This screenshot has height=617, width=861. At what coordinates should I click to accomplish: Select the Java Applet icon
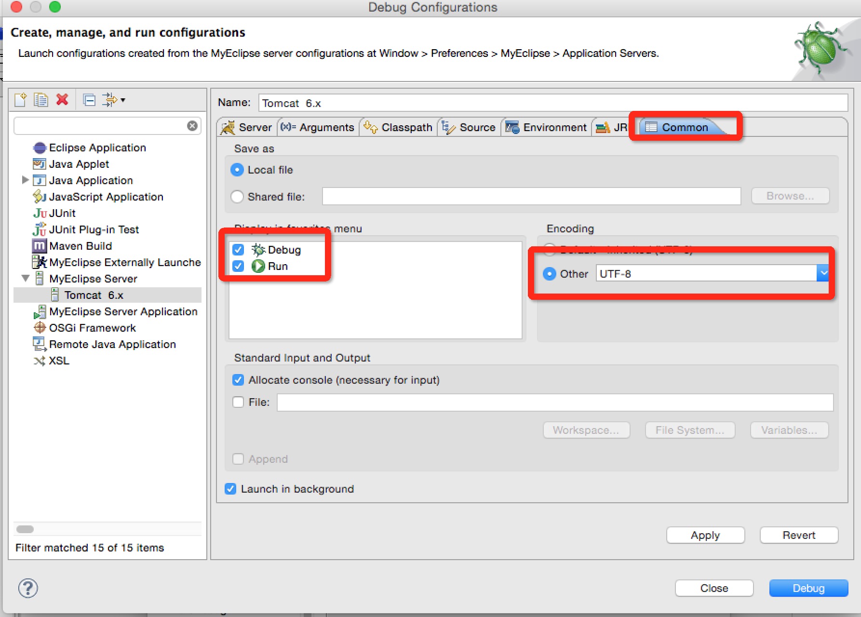[40, 164]
